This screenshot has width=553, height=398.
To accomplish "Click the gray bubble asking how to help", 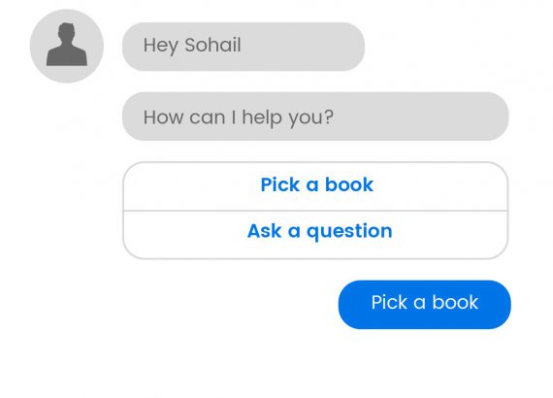I will click(315, 116).
